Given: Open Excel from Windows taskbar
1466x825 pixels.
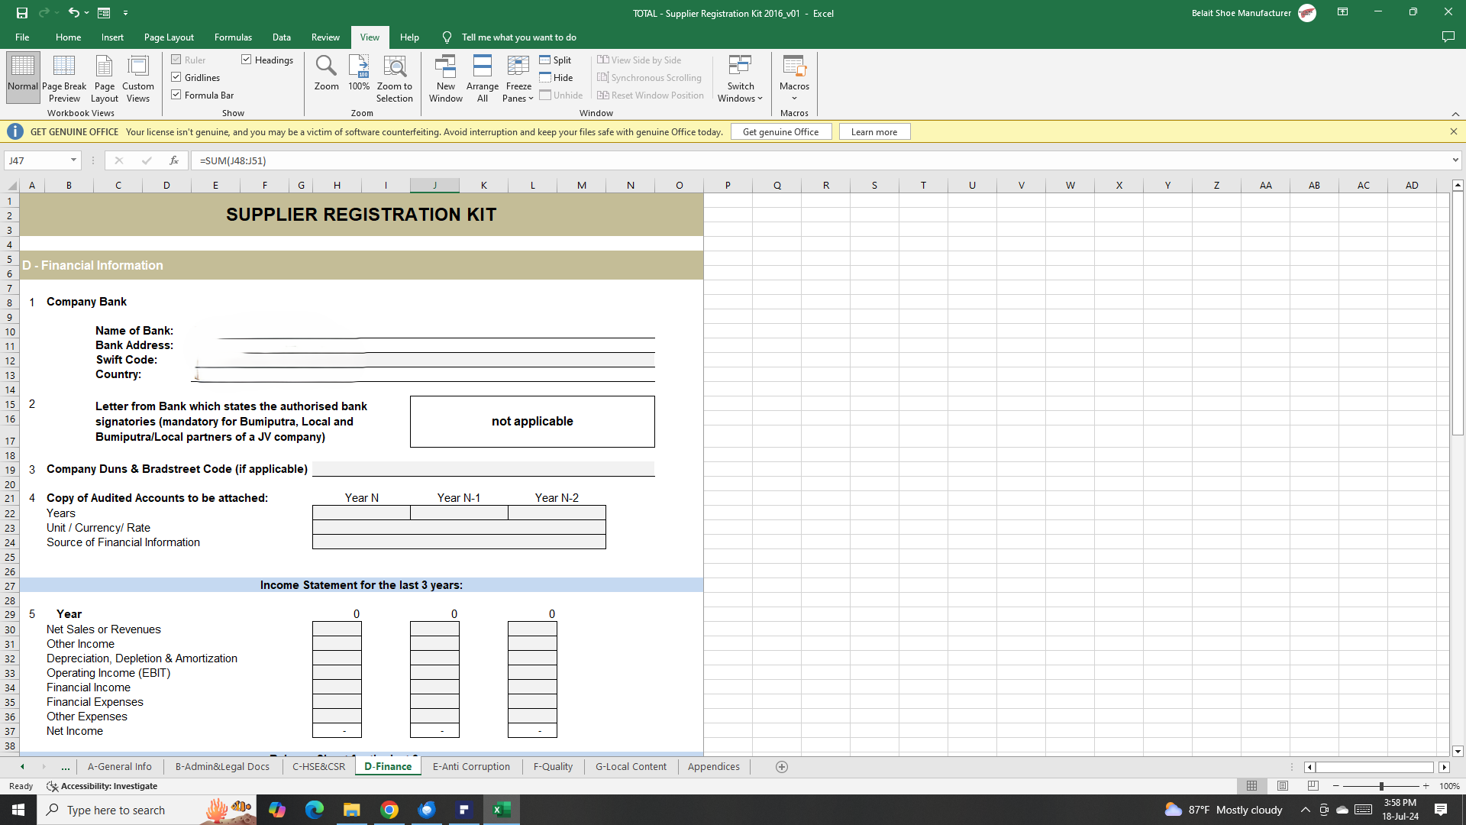Looking at the screenshot, I should point(502,810).
